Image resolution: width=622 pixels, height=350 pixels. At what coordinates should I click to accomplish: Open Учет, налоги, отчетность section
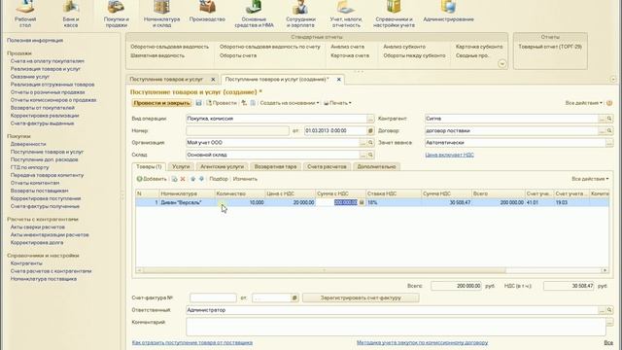(346, 15)
